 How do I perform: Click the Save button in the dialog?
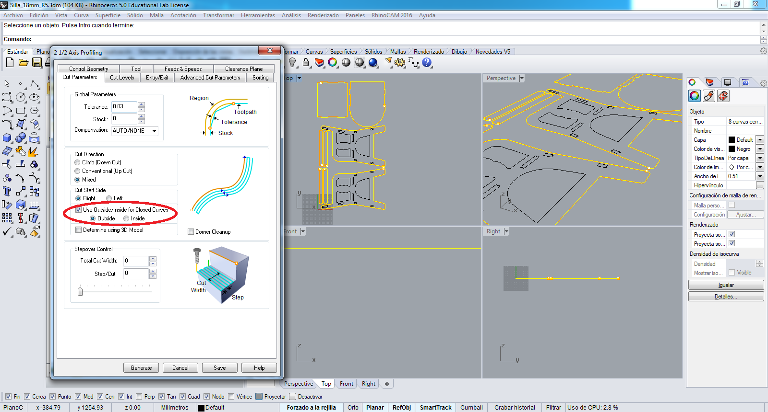(x=220, y=368)
